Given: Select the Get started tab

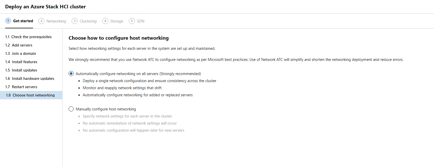Looking at the screenshot, I should click(23, 21).
